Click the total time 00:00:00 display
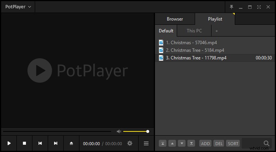This screenshot has height=152, width=276. coord(113,144)
